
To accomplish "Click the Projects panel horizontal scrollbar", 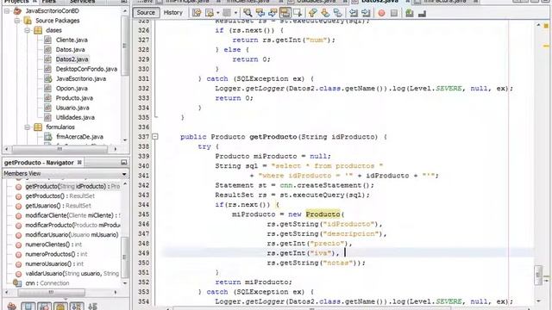I will pos(60,149).
